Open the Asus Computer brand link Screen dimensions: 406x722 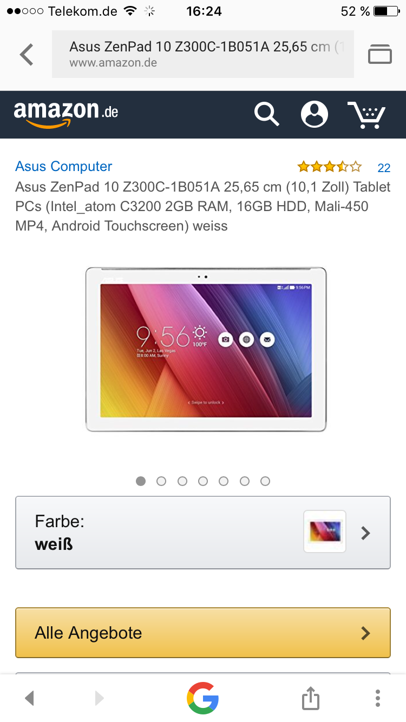[x=64, y=166]
